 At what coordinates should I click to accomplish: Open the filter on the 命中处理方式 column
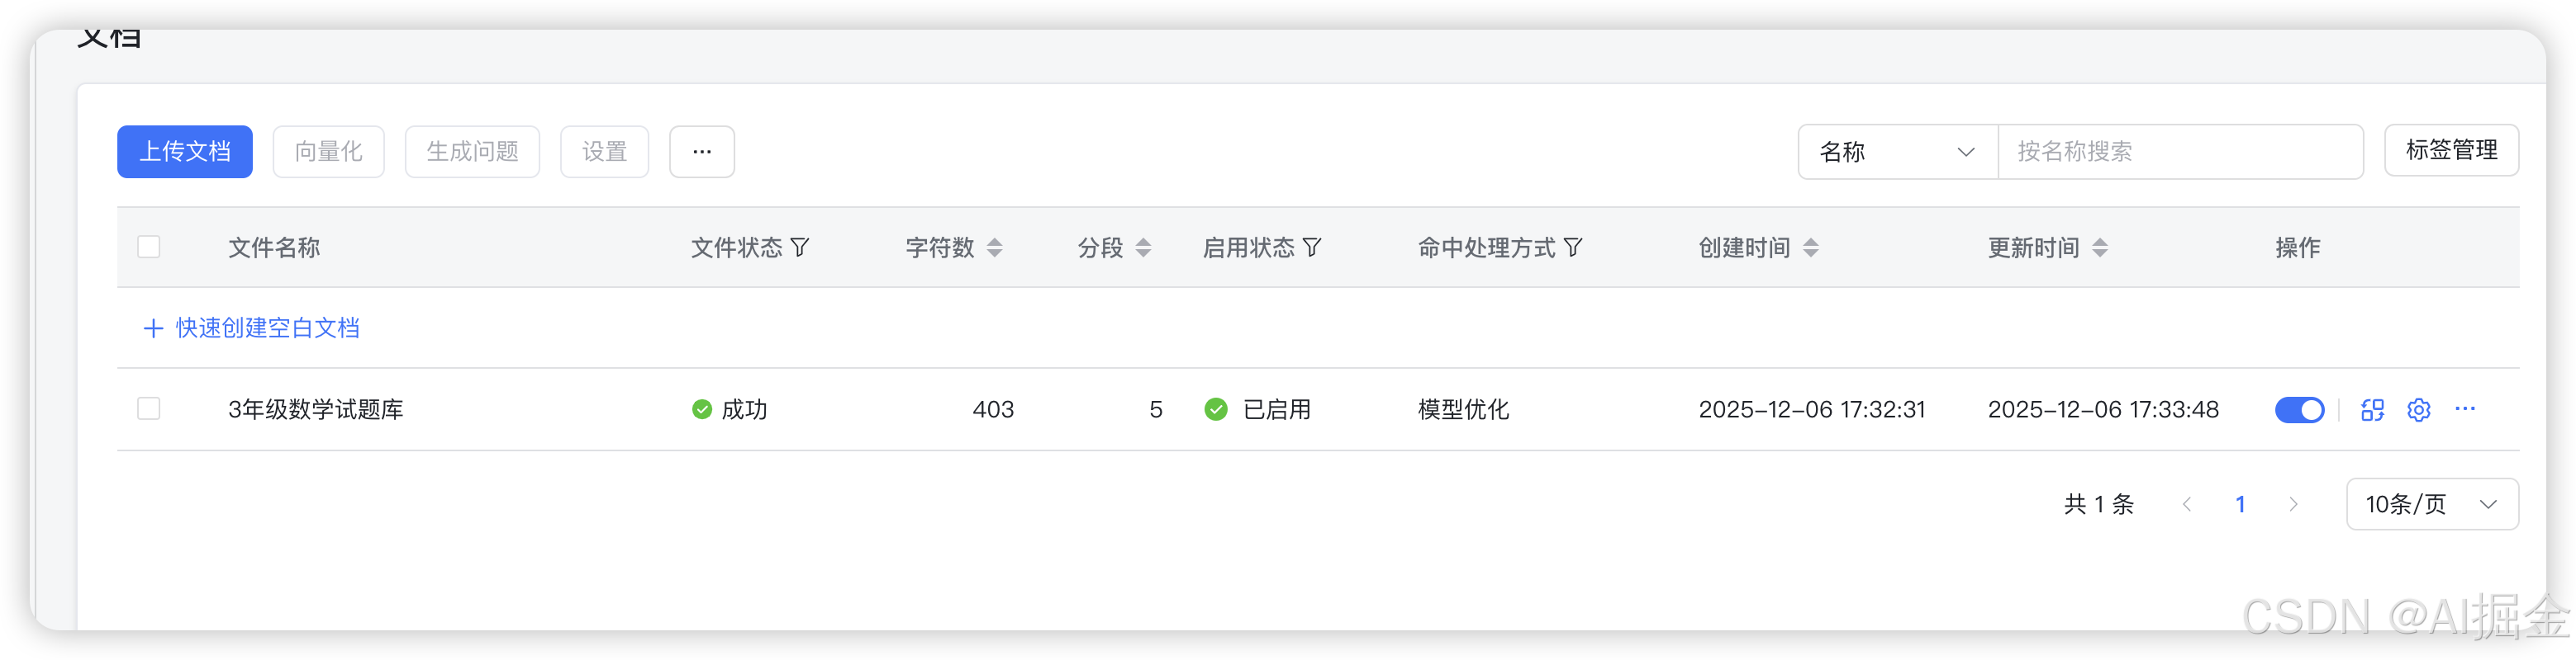click(1574, 247)
